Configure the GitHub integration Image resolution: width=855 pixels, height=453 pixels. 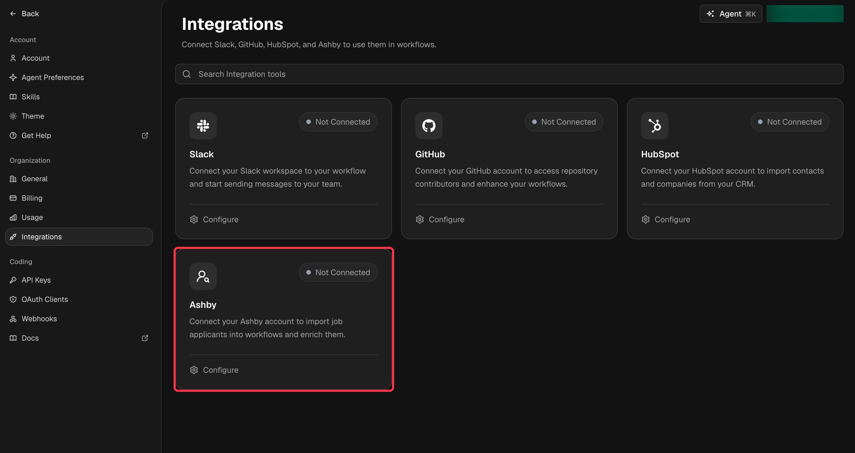click(440, 219)
